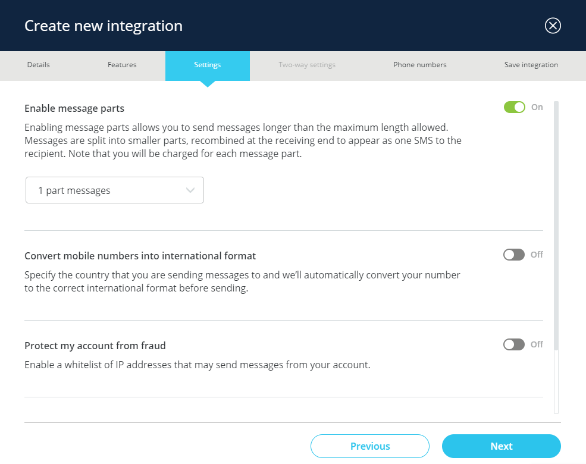
Task: Enable Protect my account from fraud
Action: (x=514, y=344)
